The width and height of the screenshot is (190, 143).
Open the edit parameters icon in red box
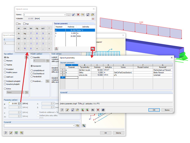pos(93,49)
